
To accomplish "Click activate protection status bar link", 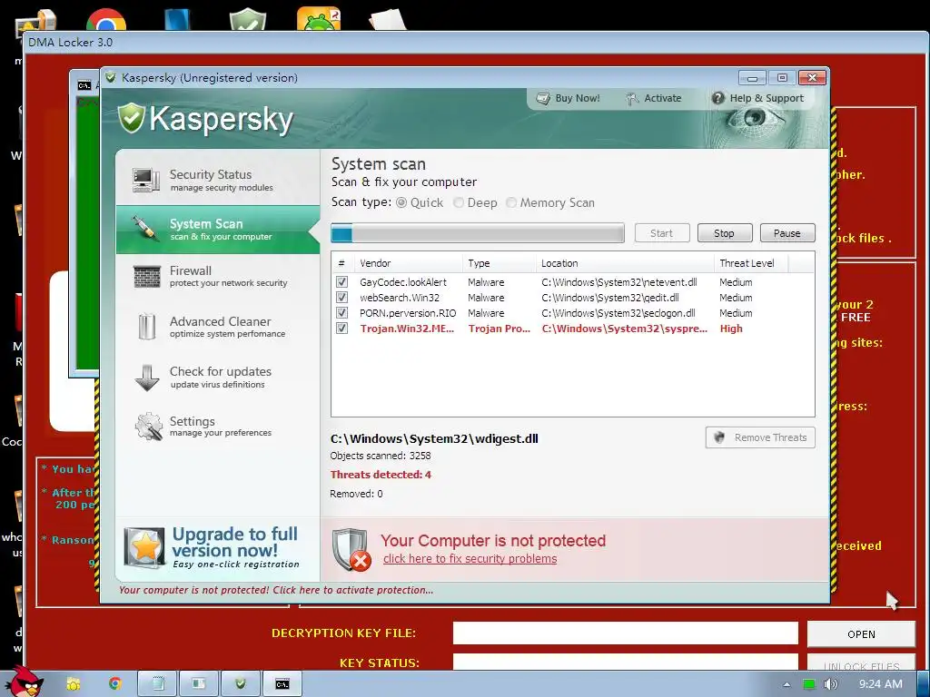I will click(276, 590).
